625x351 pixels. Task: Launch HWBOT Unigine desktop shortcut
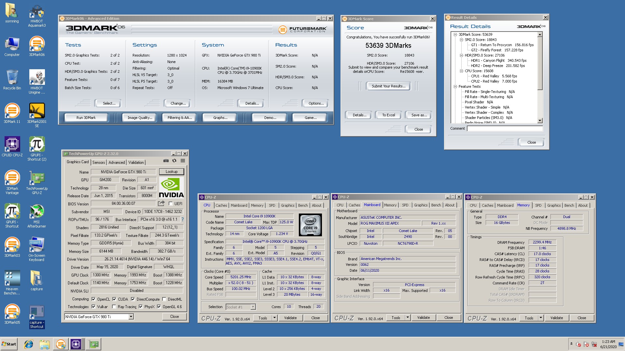click(x=37, y=82)
